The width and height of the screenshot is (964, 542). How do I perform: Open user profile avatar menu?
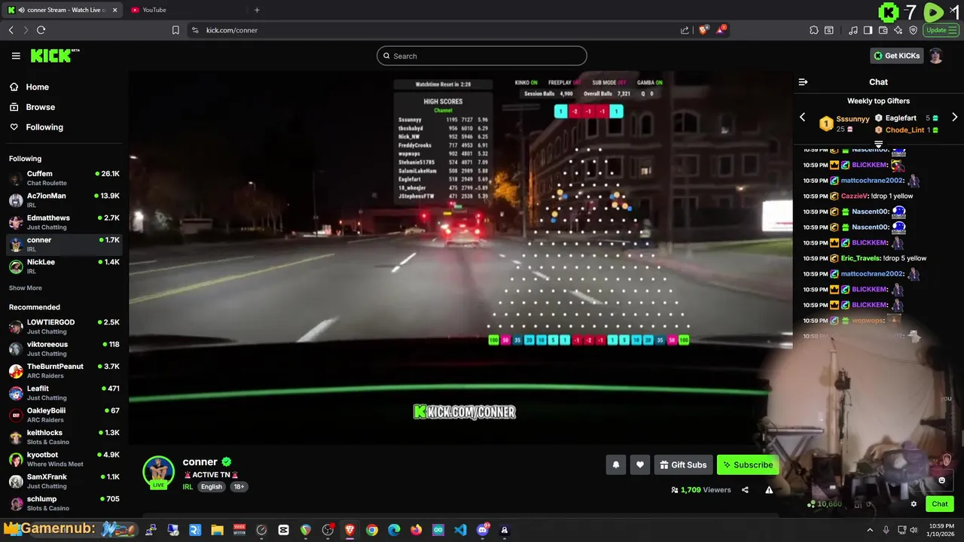(x=935, y=56)
